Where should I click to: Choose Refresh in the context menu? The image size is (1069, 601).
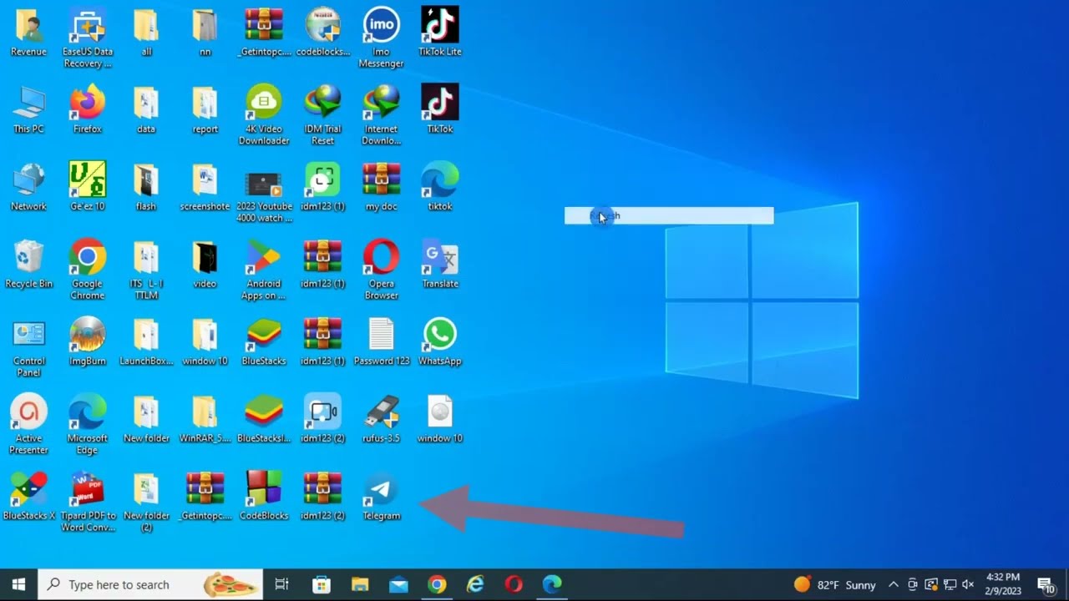669,216
